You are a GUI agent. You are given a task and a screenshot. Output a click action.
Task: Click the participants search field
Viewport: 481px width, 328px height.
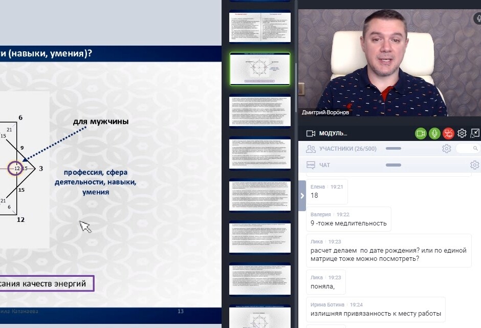point(468,149)
